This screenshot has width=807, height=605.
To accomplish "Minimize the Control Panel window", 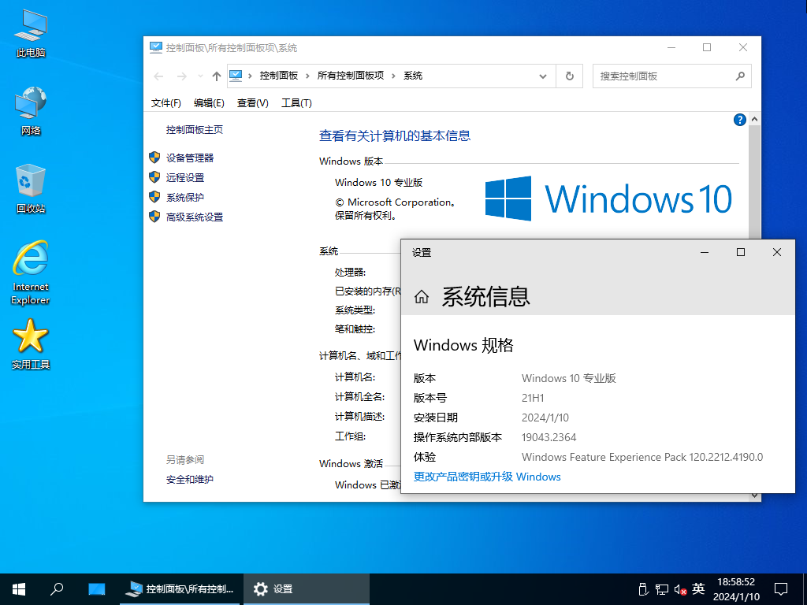I will tap(671, 47).
